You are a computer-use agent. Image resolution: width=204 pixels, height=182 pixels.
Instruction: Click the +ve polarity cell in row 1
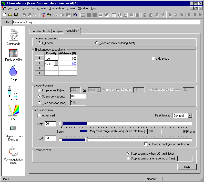coord(52,58)
